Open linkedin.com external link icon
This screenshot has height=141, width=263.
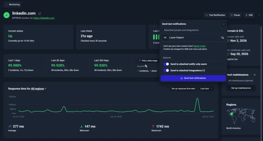point(40,14)
